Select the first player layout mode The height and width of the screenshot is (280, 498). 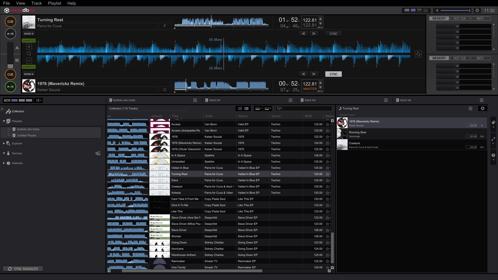(x=407, y=10)
